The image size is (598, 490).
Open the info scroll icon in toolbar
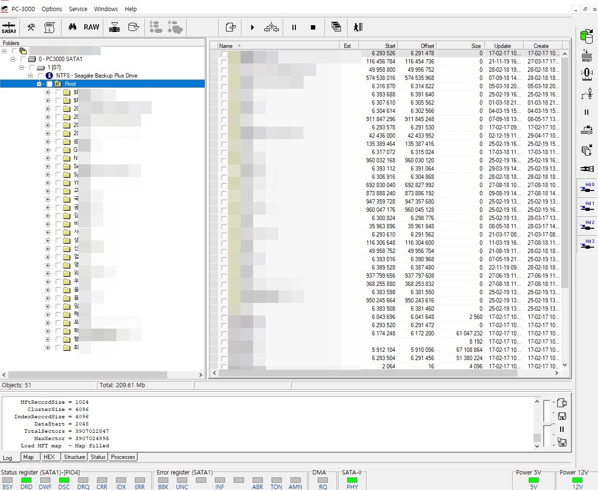click(49, 27)
